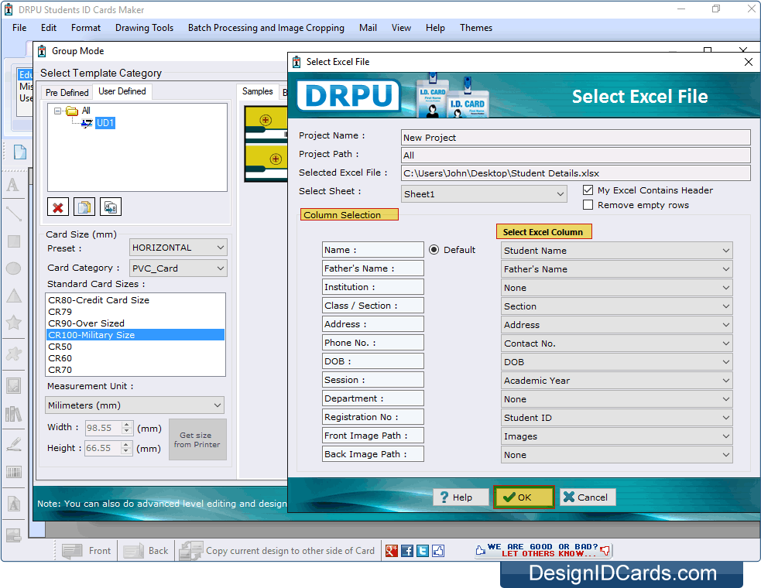Image resolution: width=761 pixels, height=588 pixels.
Task: Click the Cancel button in Select Excel File
Action: pyautogui.click(x=588, y=497)
